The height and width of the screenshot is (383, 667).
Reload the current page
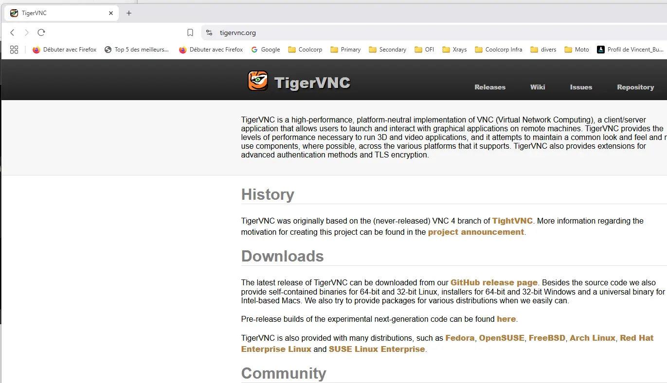[41, 33]
